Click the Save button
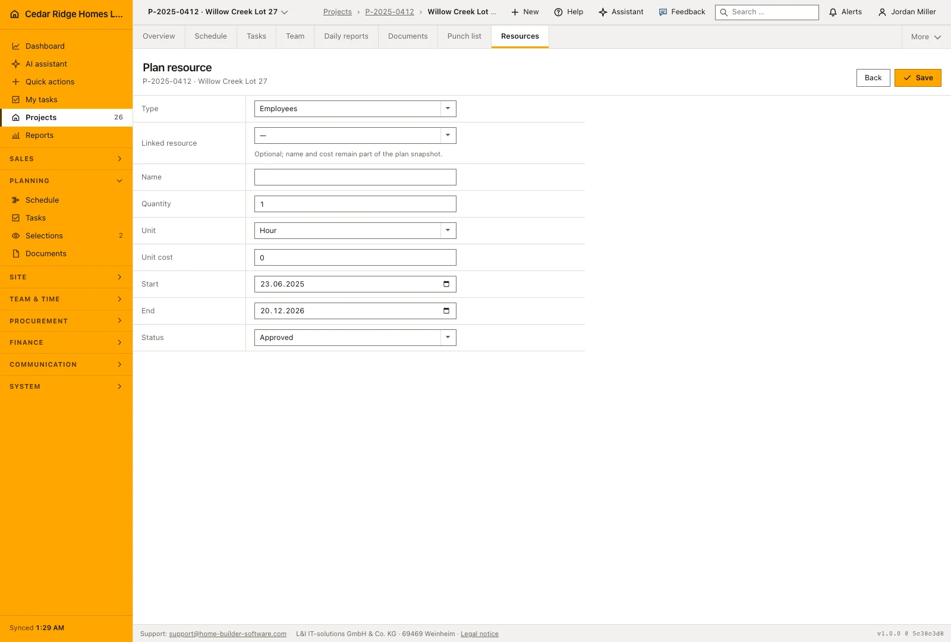 918,78
